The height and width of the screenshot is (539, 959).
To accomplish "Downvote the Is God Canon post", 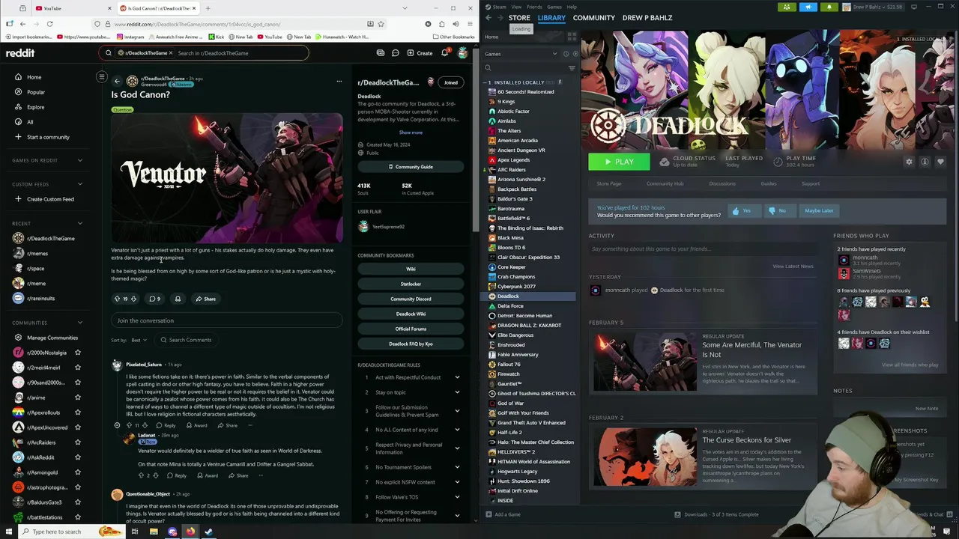I will 133,299.
